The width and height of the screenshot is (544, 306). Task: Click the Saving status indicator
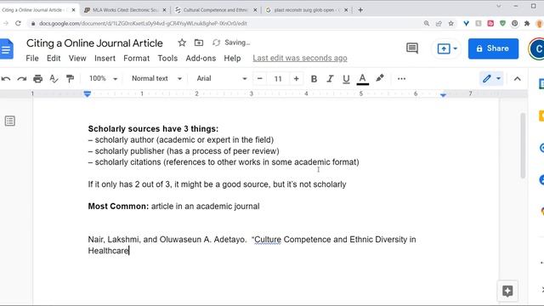coord(231,42)
